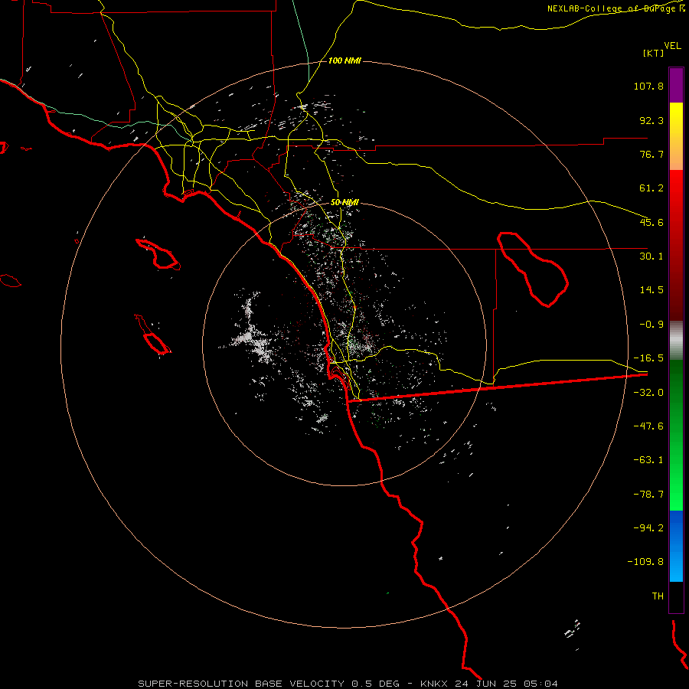Select the 14.5 scale label
The width and height of the screenshot is (689, 689).
coord(651,290)
